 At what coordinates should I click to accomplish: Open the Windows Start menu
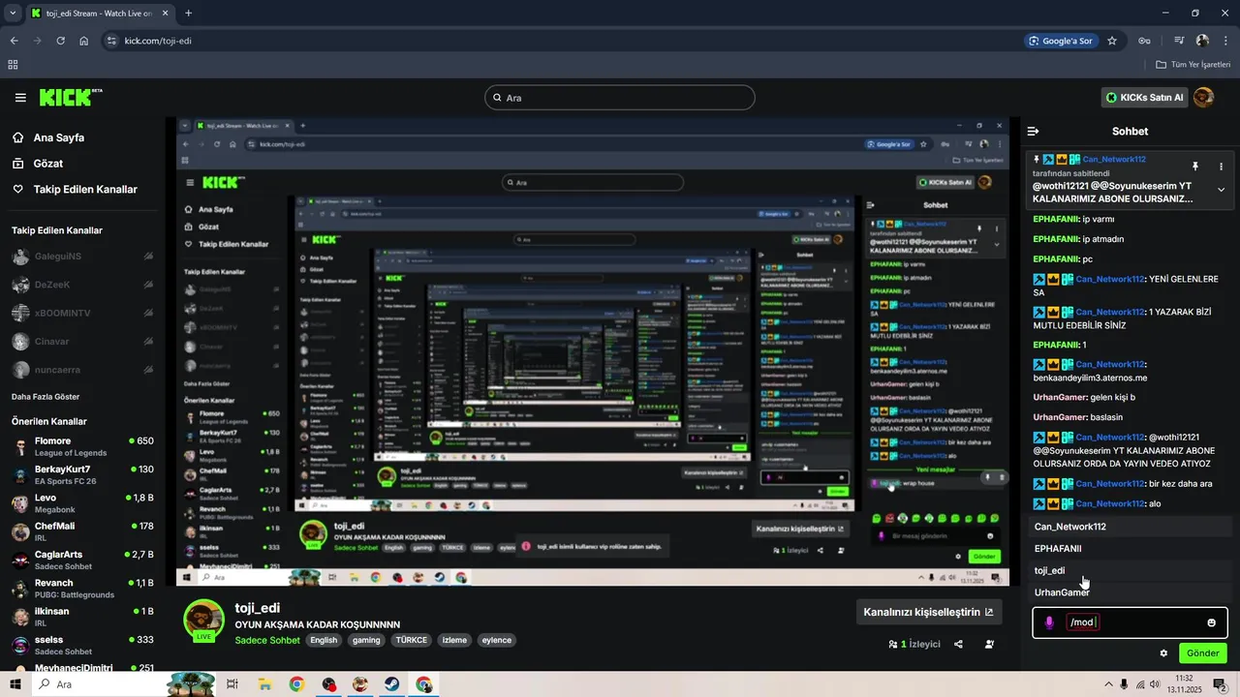(x=15, y=684)
